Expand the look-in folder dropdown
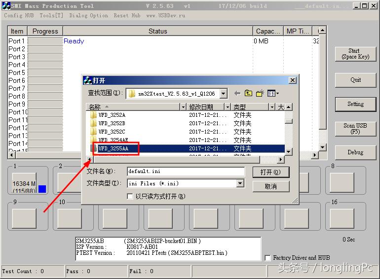 pyautogui.click(x=224, y=93)
